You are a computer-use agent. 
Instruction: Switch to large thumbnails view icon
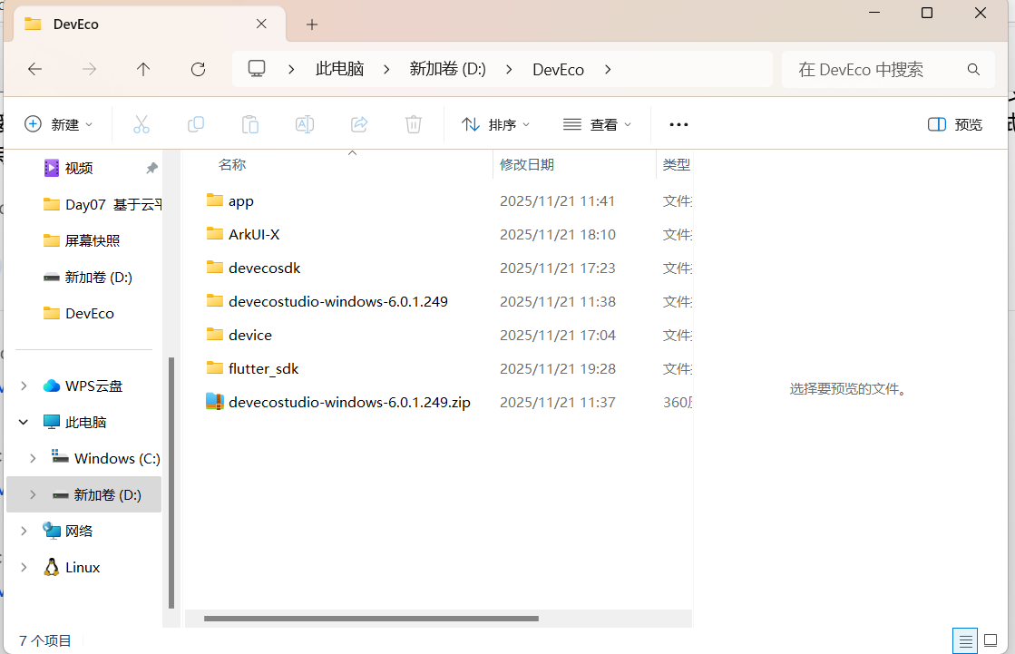[x=991, y=641]
